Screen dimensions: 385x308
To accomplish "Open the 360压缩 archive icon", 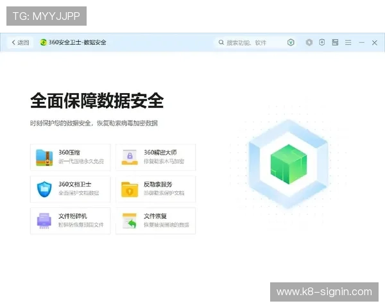I will click(44, 157).
